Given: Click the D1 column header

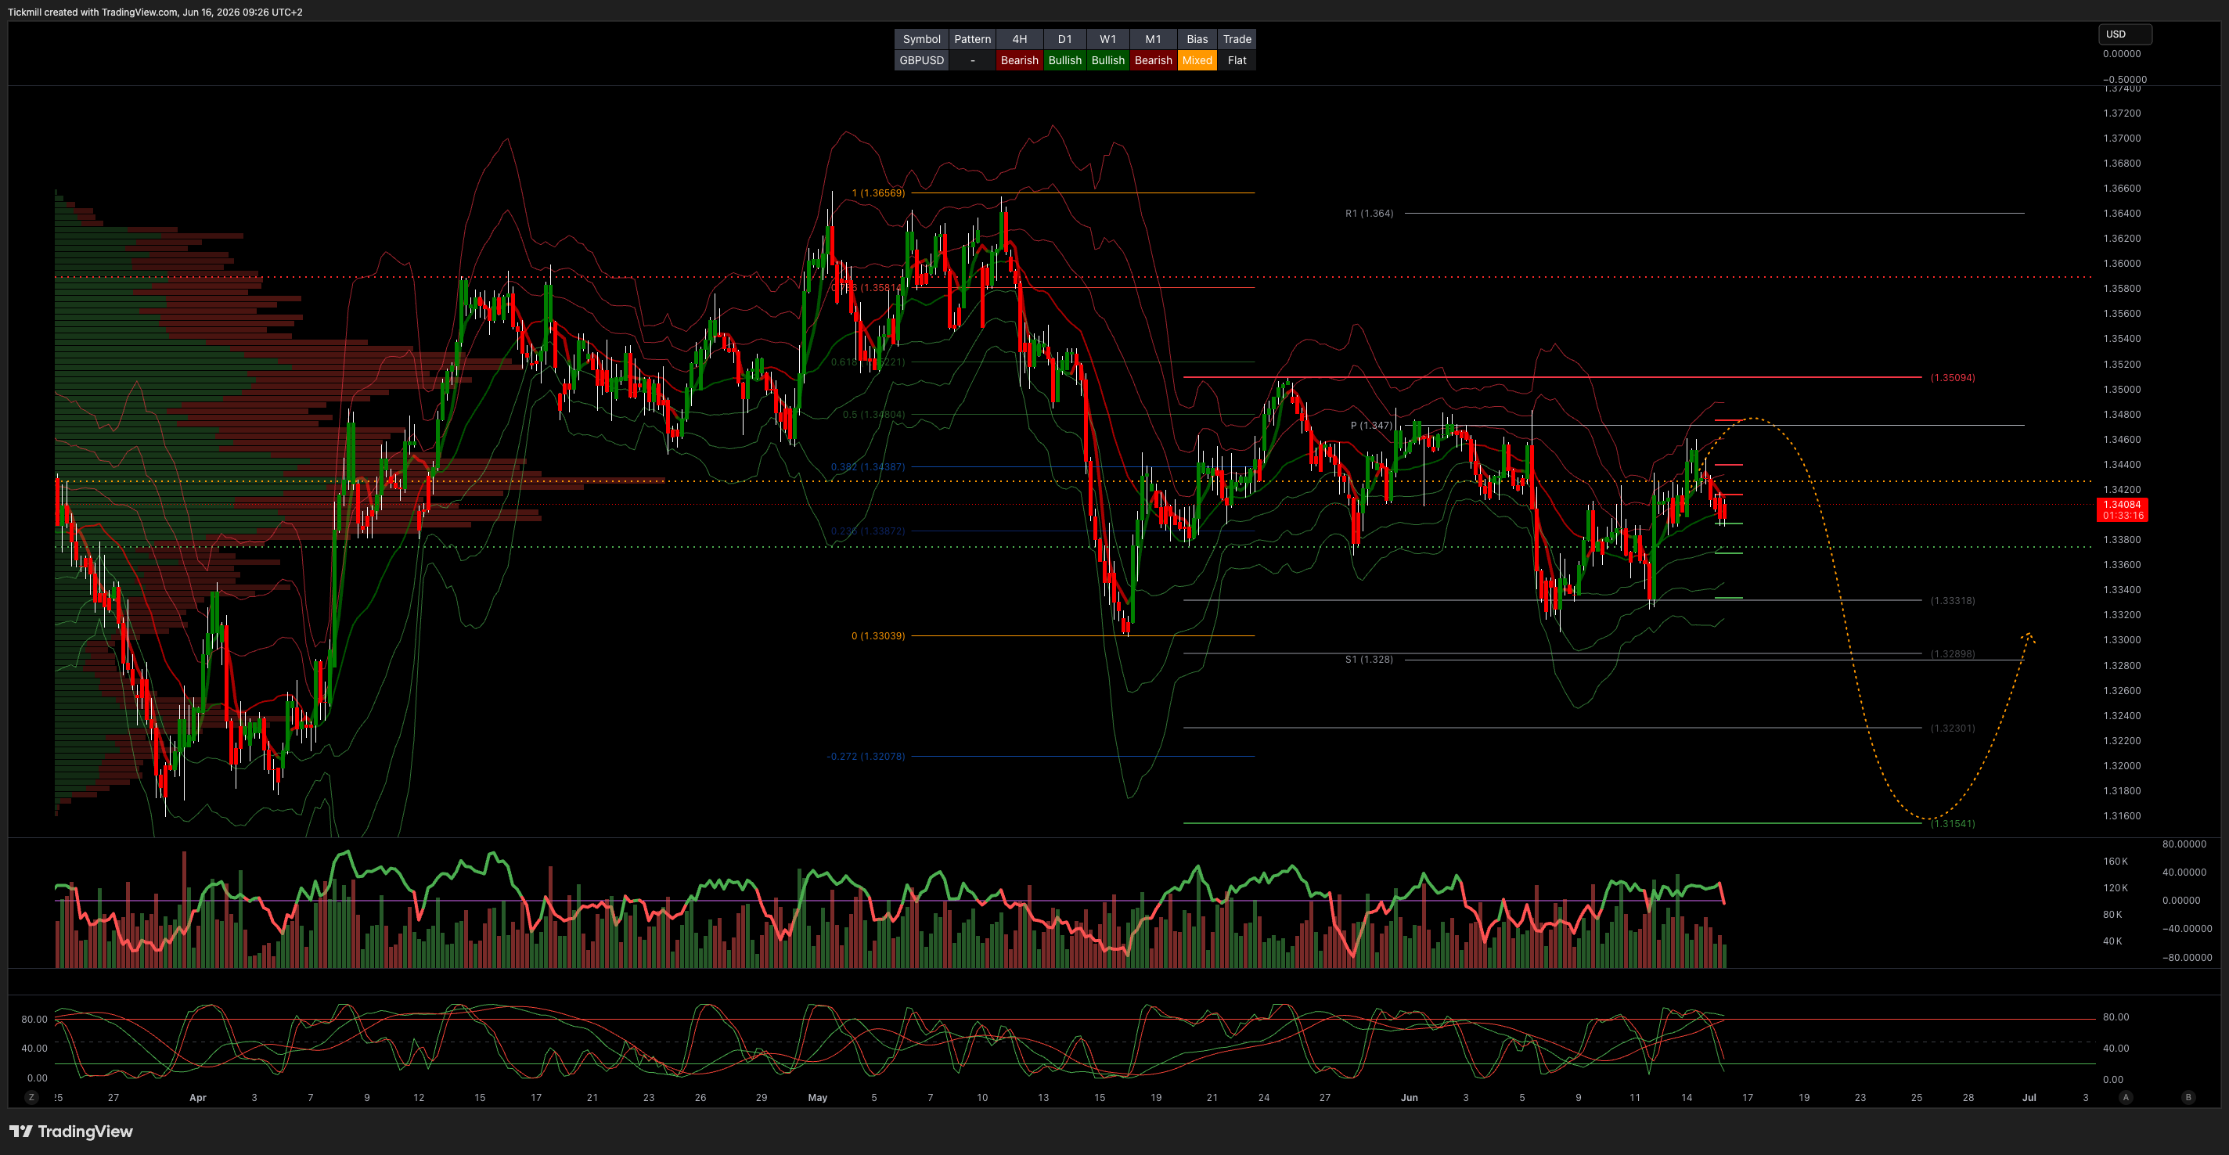Looking at the screenshot, I should point(1065,39).
